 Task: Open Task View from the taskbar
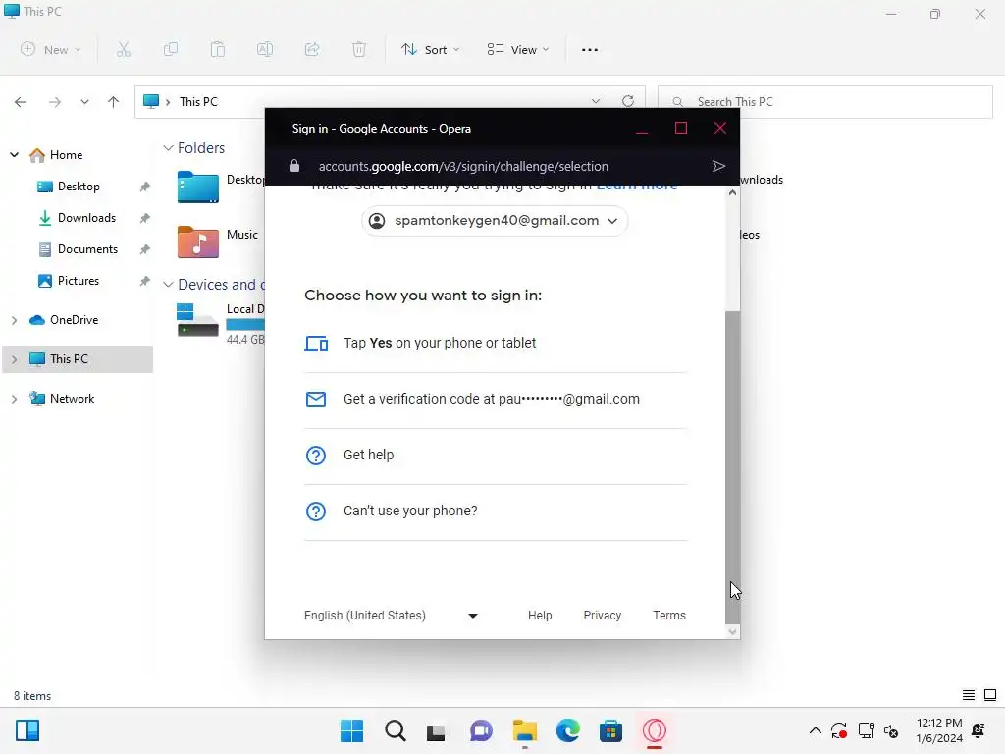tap(436, 730)
